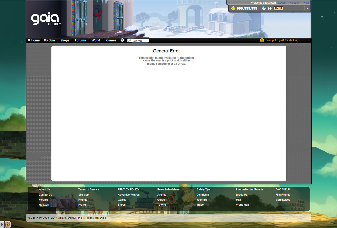Image resolution: width=337 pixels, height=228 pixels.
Task: Click the 999,999,999 gold amount
Action: click(247, 8)
